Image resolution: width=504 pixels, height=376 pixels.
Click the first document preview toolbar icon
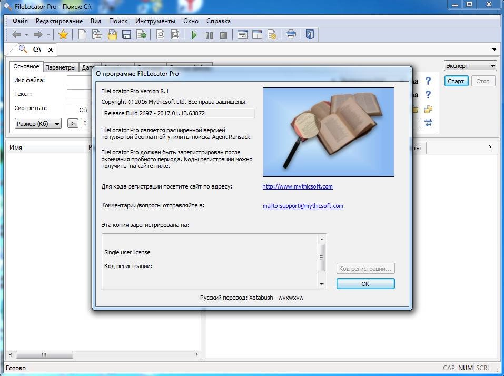[160, 34]
